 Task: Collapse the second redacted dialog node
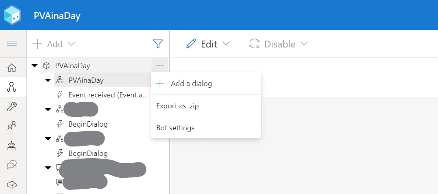(x=48, y=138)
